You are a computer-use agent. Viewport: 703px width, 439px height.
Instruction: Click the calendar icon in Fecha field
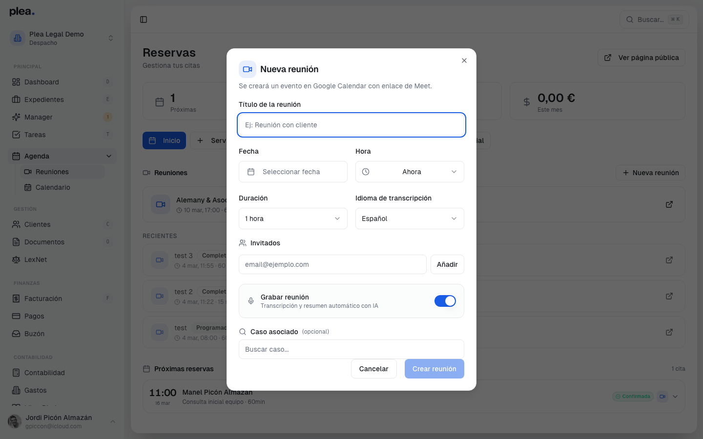(x=251, y=172)
